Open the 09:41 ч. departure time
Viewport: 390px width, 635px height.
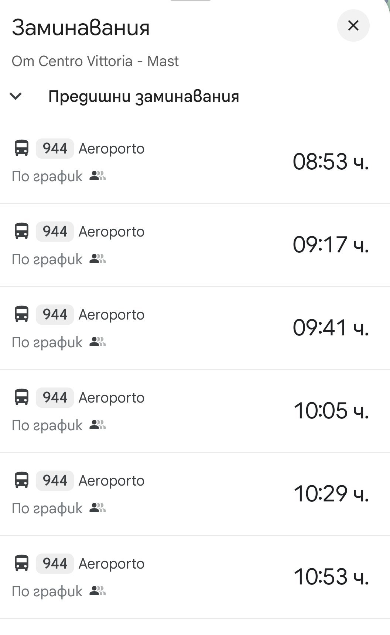pos(331,328)
